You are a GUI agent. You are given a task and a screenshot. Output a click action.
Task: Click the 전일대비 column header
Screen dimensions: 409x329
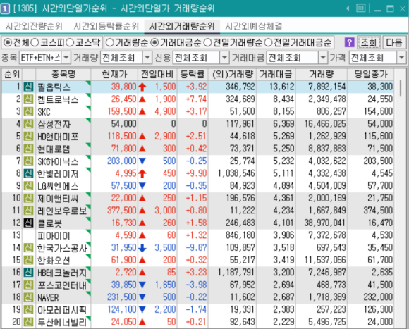(157, 75)
